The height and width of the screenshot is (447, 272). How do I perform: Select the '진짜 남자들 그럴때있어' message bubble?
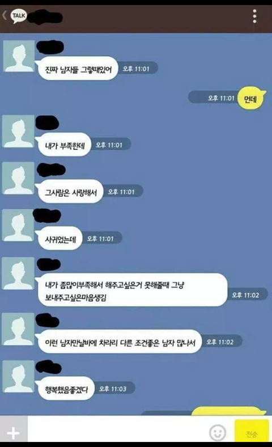78,69
